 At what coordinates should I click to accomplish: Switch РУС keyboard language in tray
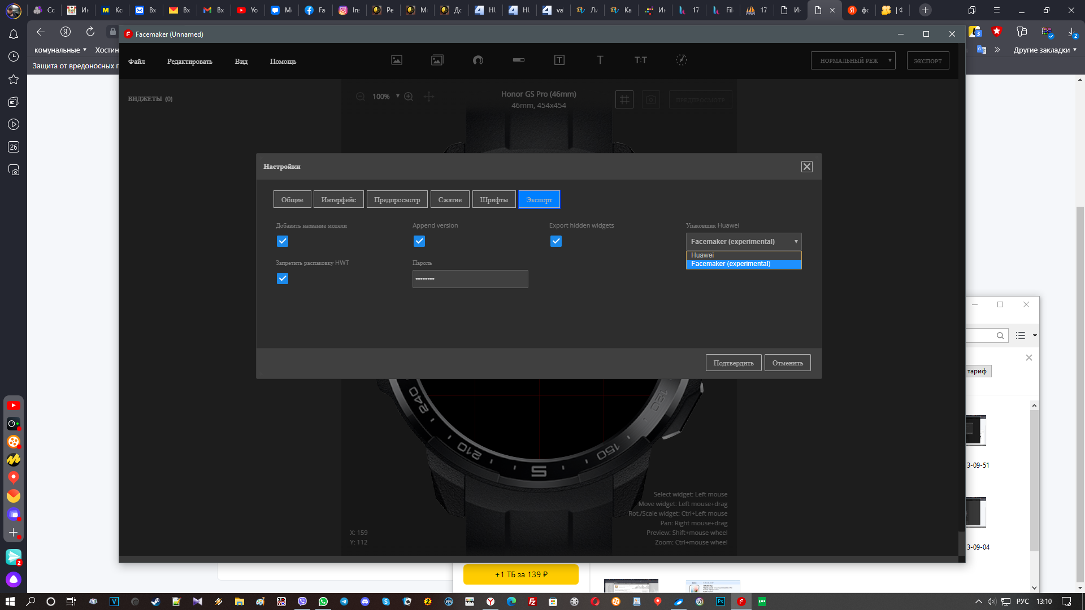[x=1023, y=602]
